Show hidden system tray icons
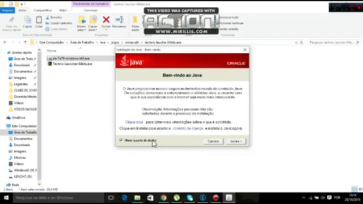363x204 pixels. 303,198
